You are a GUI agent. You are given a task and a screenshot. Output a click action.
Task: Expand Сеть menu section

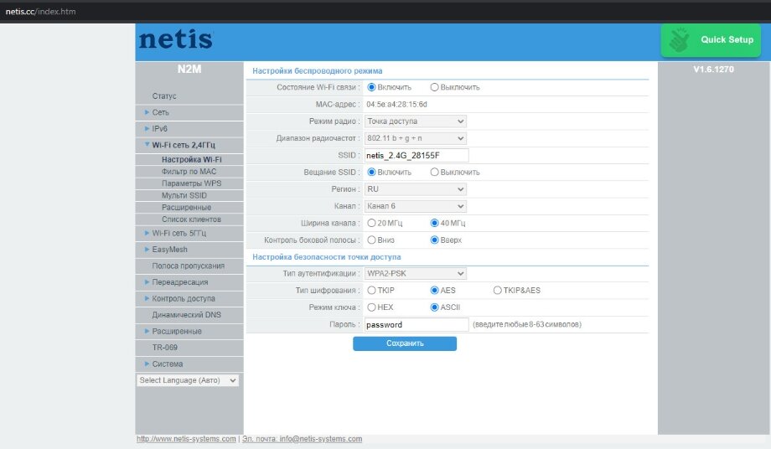point(189,112)
